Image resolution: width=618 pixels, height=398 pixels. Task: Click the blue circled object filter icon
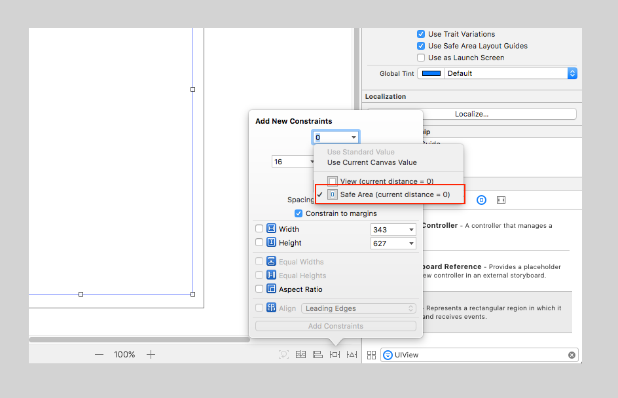click(481, 200)
